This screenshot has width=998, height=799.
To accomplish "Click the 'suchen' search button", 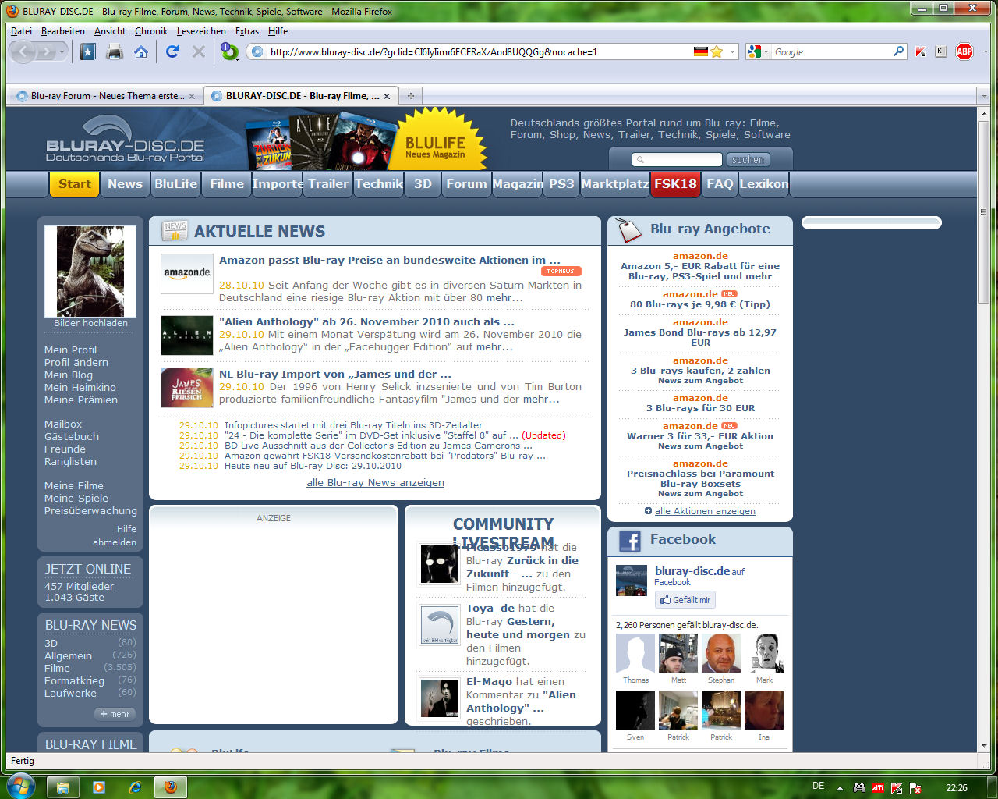I will pos(748,159).
